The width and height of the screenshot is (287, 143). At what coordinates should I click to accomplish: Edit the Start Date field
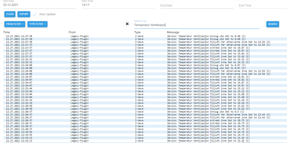[40, 5]
